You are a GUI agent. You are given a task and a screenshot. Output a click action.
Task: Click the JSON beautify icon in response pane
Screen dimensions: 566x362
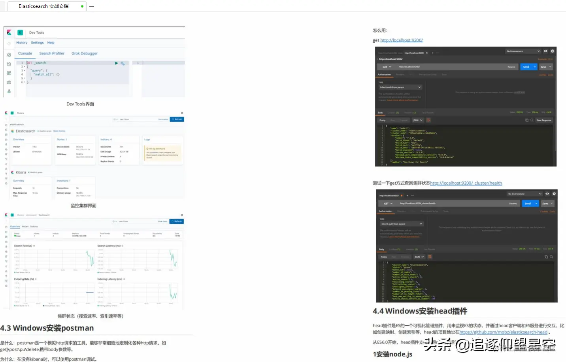coord(428,120)
